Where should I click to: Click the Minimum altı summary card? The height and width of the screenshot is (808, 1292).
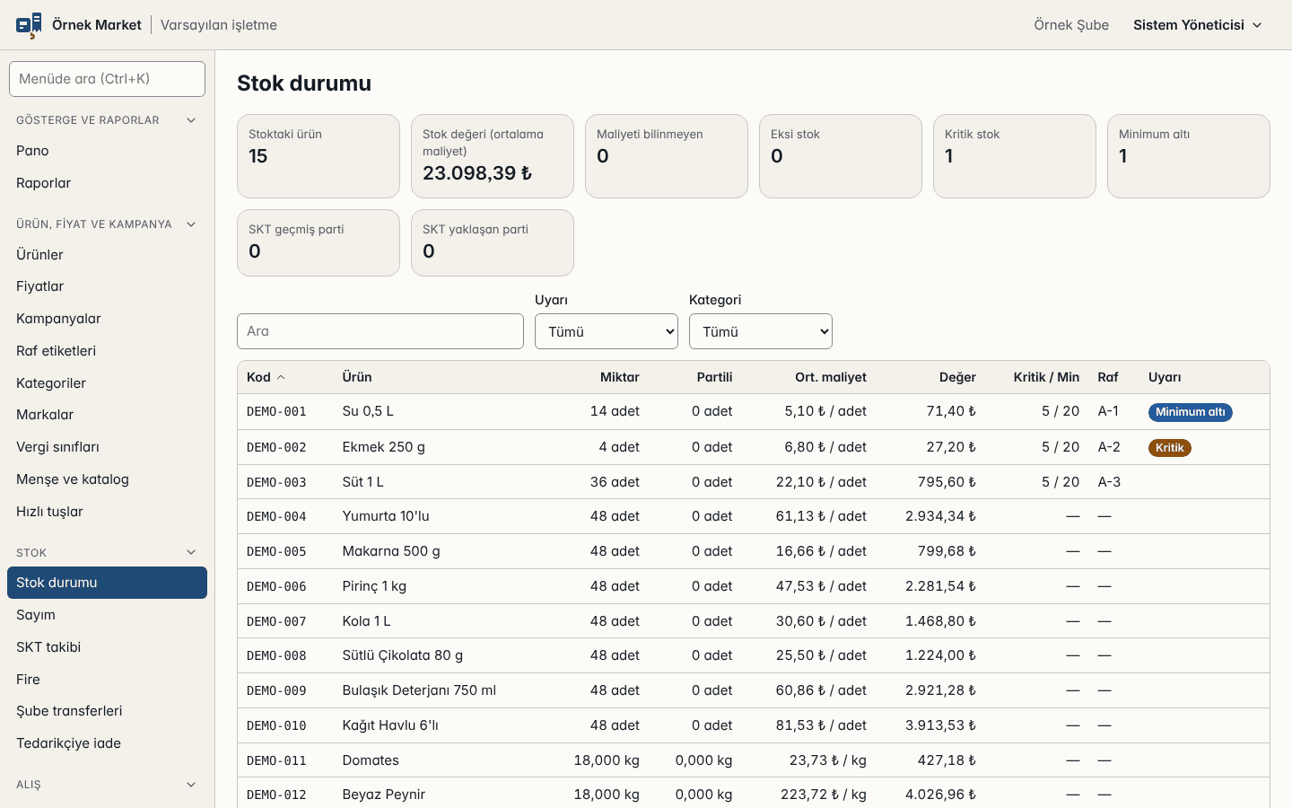(1189, 156)
